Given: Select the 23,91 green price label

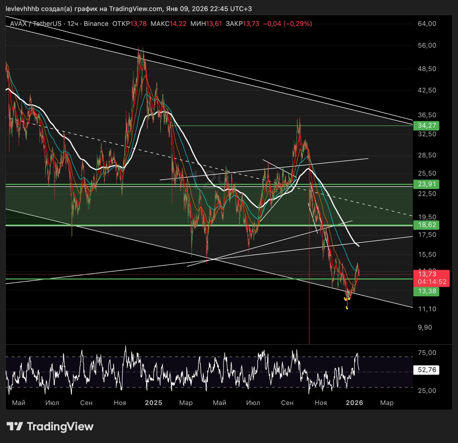Looking at the screenshot, I should coord(427,184).
